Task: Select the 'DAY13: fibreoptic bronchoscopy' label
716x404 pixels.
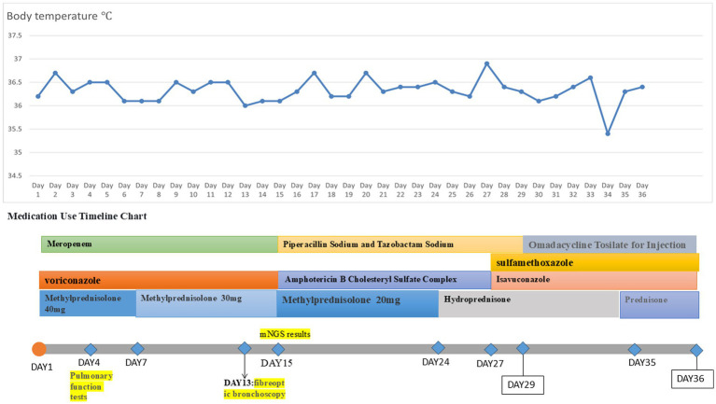Action: [x=254, y=388]
